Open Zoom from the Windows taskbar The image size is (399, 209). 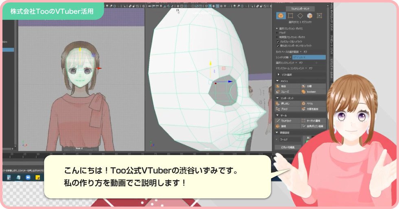[28, 177]
